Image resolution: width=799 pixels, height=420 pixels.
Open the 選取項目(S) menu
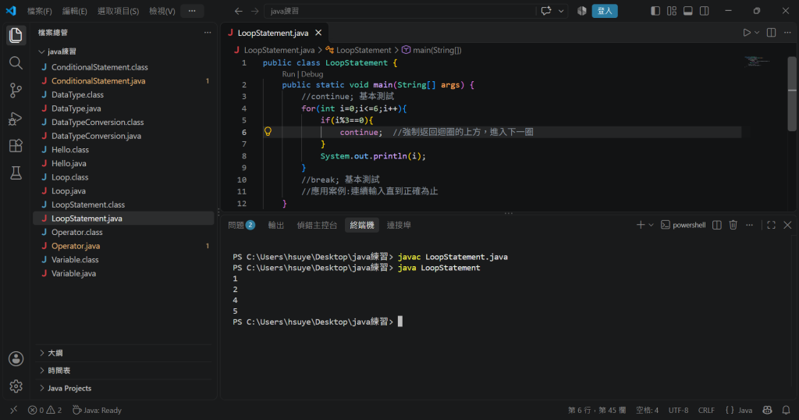119,11
